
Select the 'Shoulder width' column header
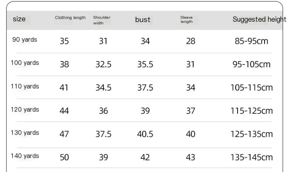click(101, 20)
